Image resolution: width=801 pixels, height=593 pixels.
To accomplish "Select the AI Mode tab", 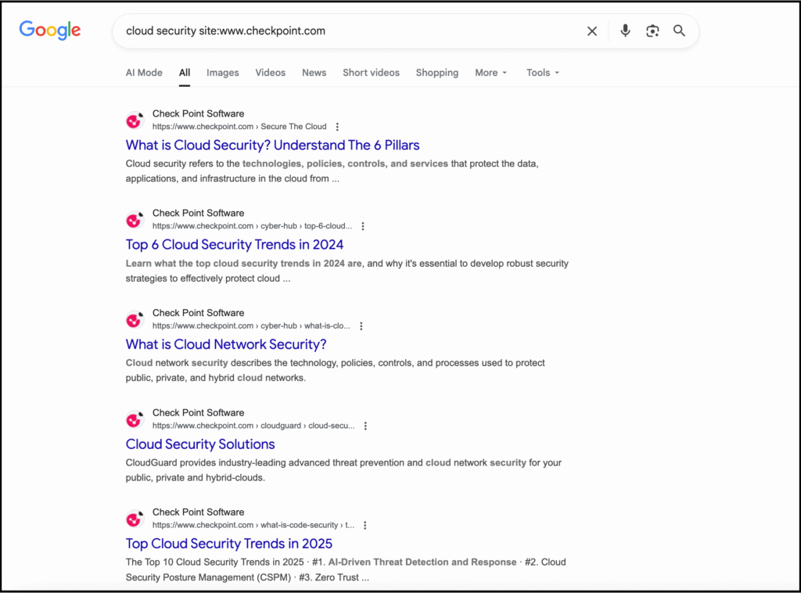I will click(144, 73).
